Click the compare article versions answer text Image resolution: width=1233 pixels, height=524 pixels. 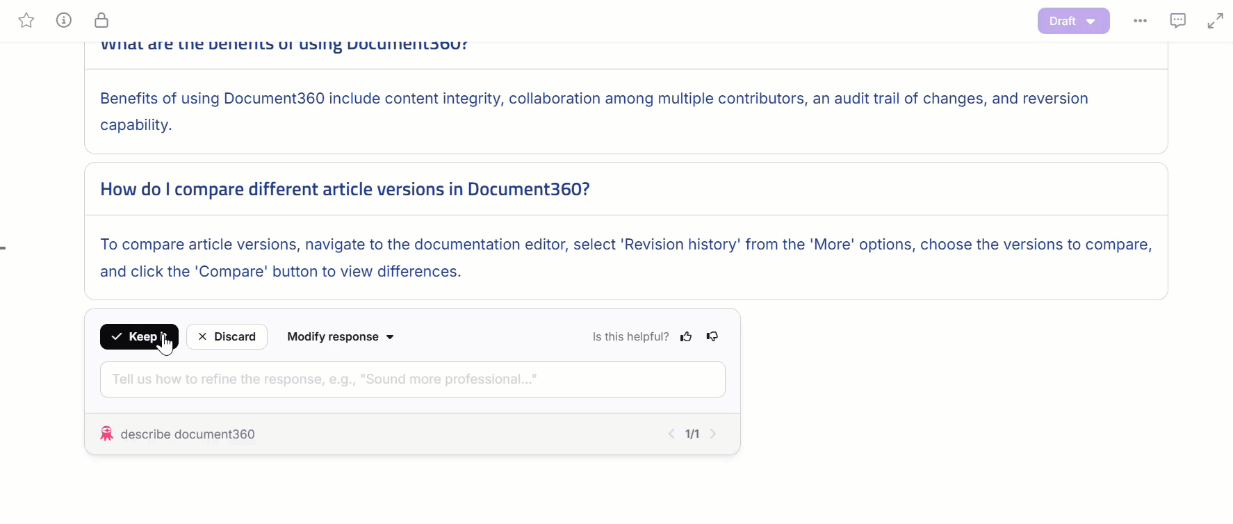coord(626,257)
